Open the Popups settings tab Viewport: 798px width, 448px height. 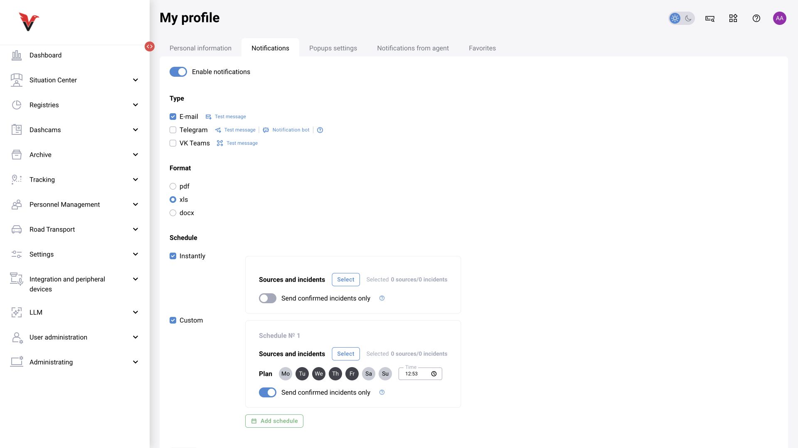pyautogui.click(x=333, y=48)
